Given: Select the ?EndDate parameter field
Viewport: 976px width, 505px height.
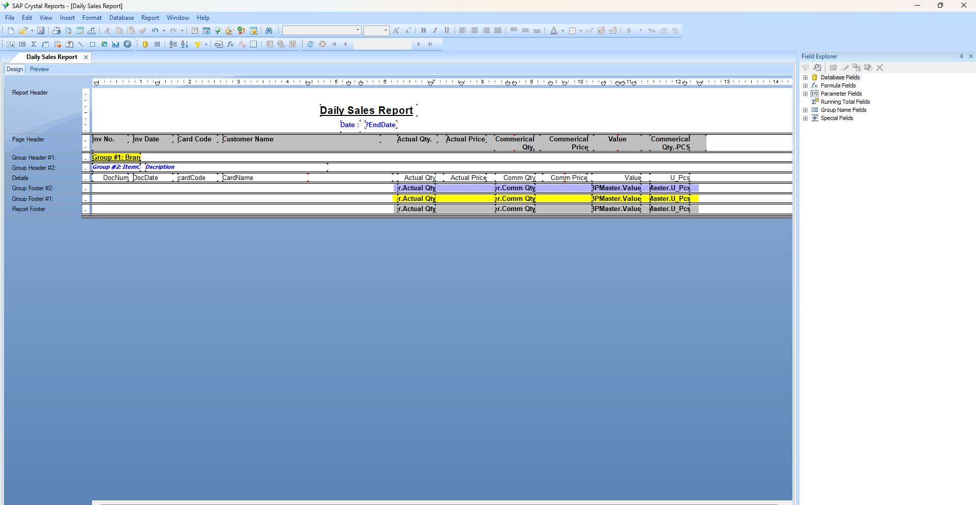Looking at the screenshot, I should click(x=381, y=125).
